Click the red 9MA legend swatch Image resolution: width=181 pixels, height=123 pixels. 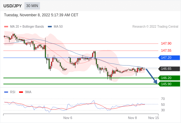pos(21,92)
